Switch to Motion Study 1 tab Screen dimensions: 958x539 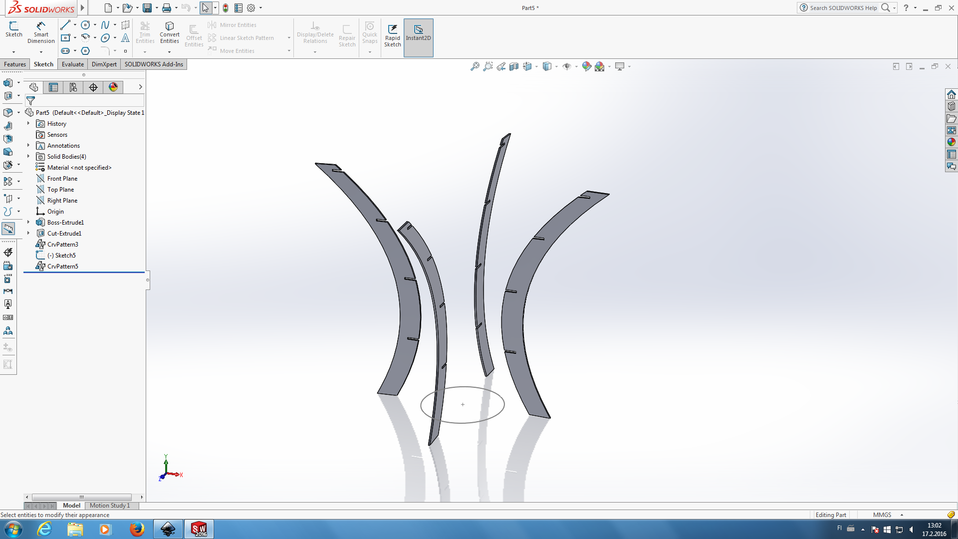click(x=110, y=506)
